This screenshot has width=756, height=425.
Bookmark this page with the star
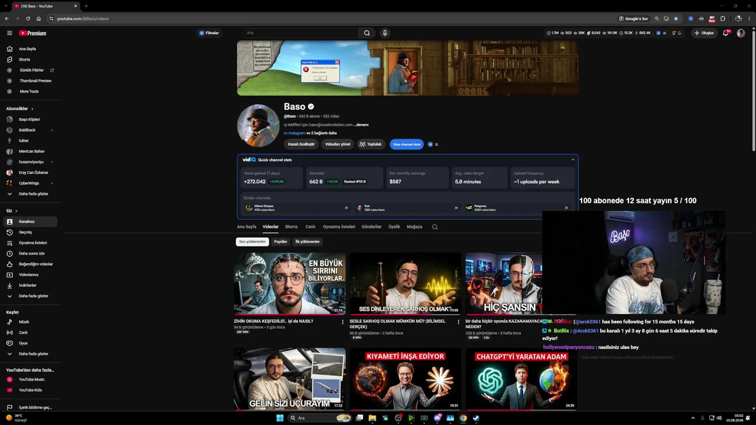point(676,18)
